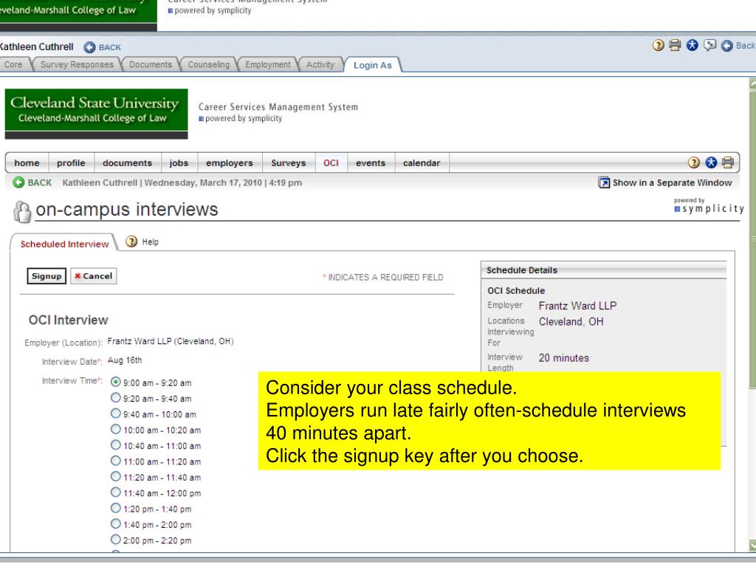The width and height of the screenshot is (756, 567).
Task: Open the Employment tab
Action: (x=267, y=65)
